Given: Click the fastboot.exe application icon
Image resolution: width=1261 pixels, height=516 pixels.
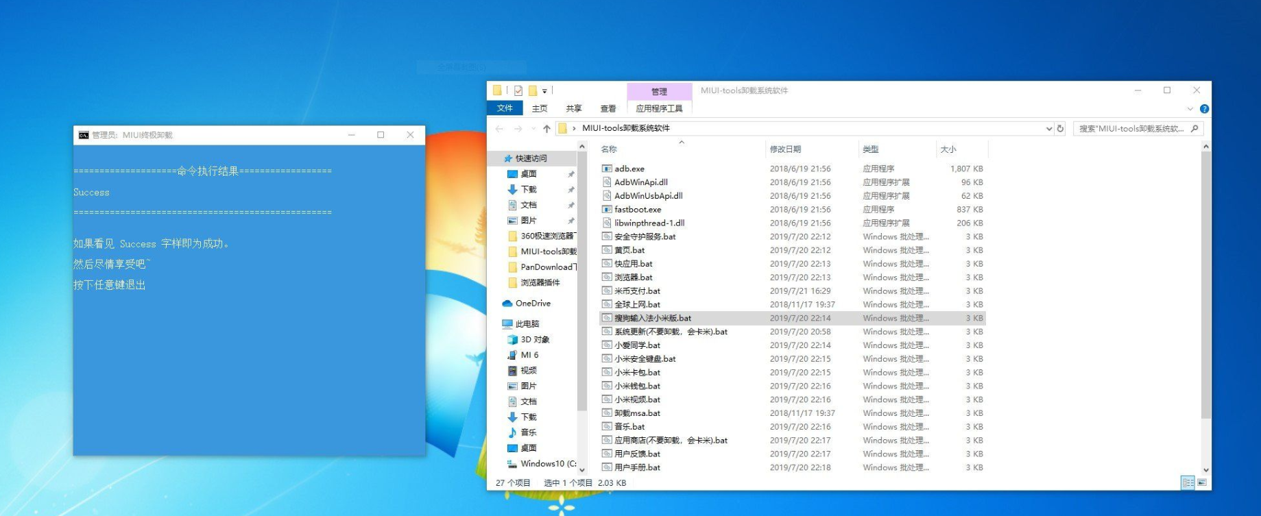Looking at the screenshot, I should point(607,210).
